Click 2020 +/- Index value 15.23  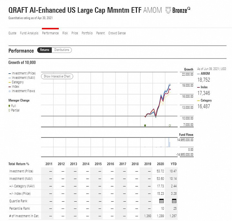[160, 194]
